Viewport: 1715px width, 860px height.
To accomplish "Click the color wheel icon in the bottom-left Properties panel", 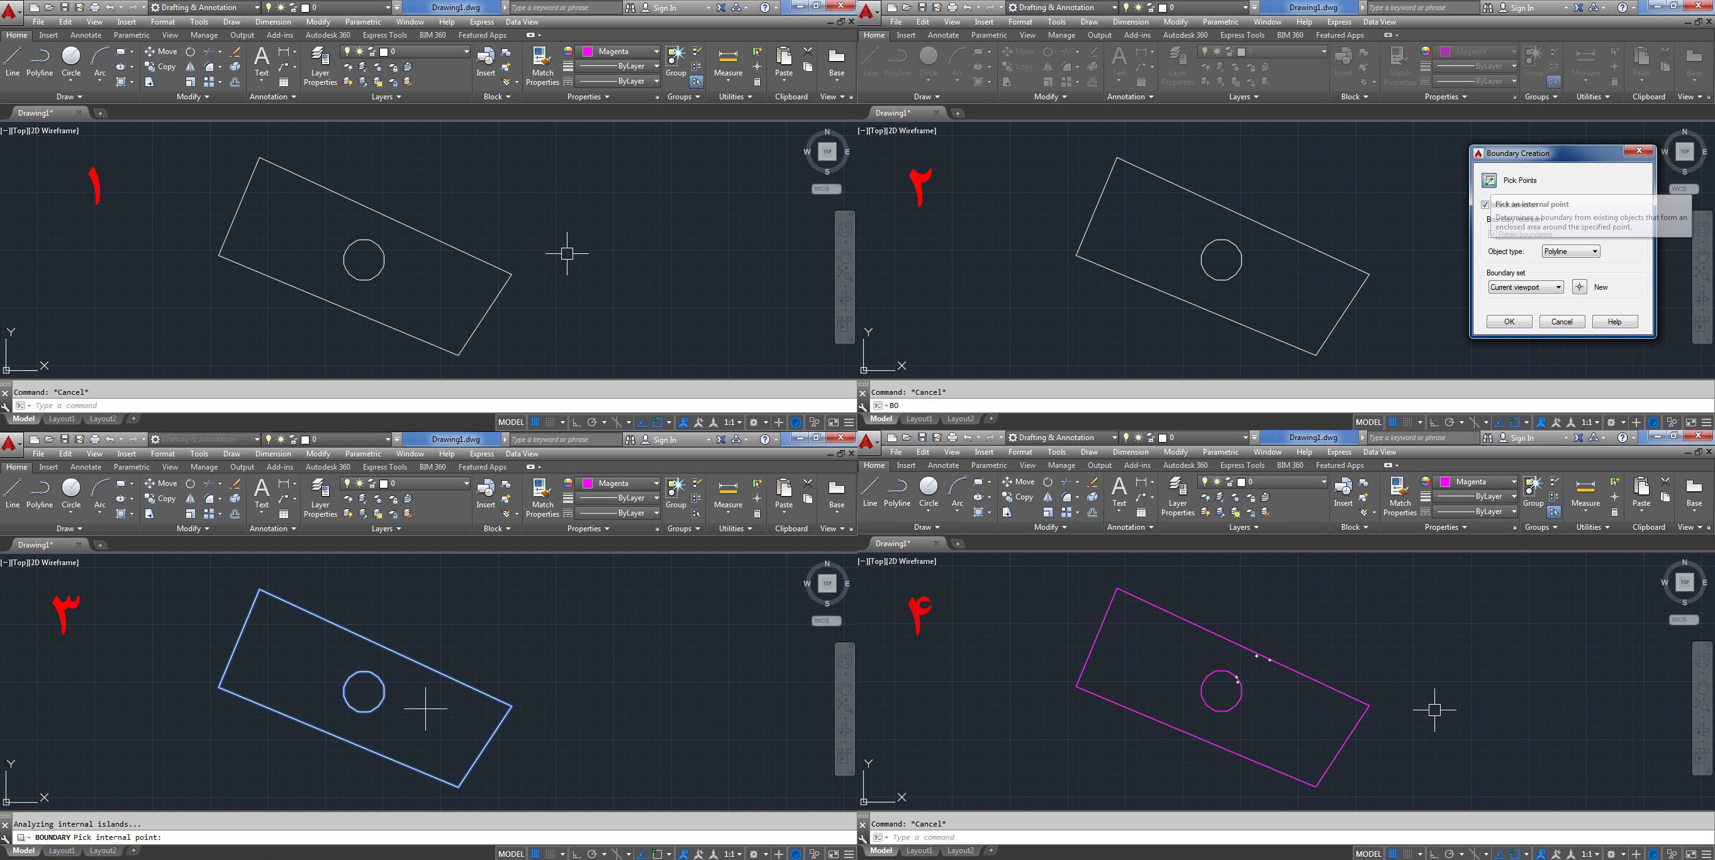I will 568,483.
